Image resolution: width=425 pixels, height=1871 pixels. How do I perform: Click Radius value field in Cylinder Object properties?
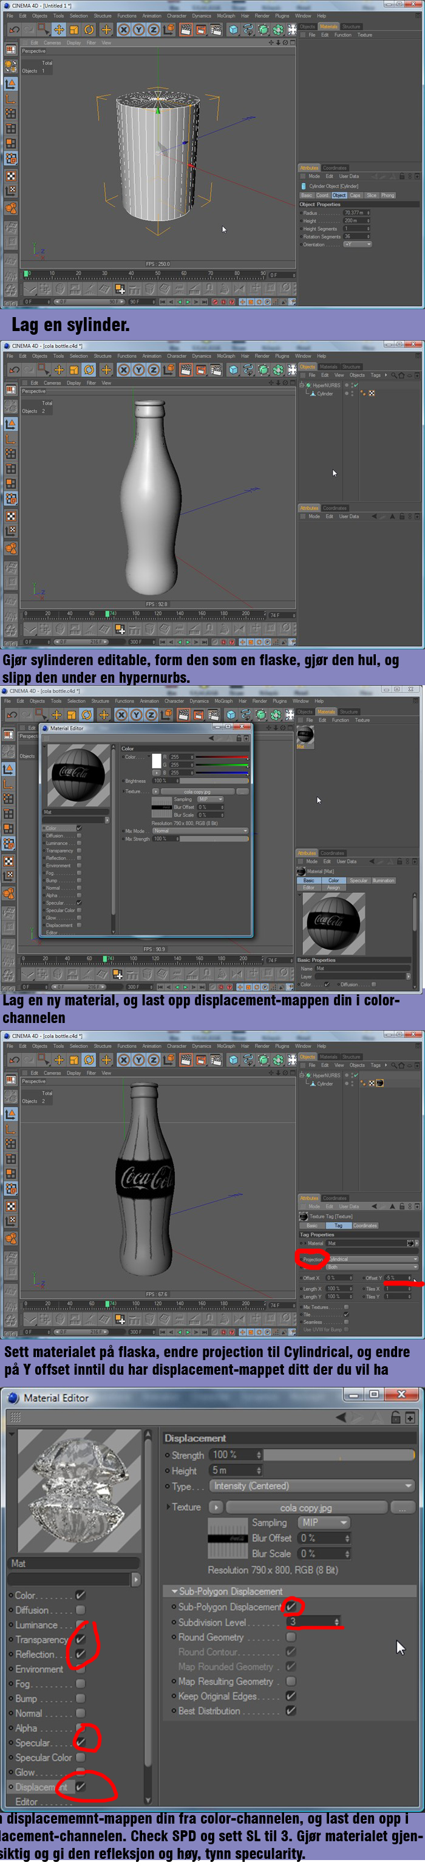coord(356,213)
